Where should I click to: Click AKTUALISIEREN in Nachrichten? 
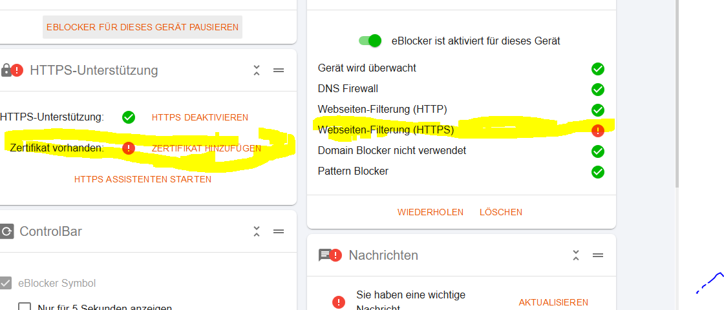click(x=553, y=303)
